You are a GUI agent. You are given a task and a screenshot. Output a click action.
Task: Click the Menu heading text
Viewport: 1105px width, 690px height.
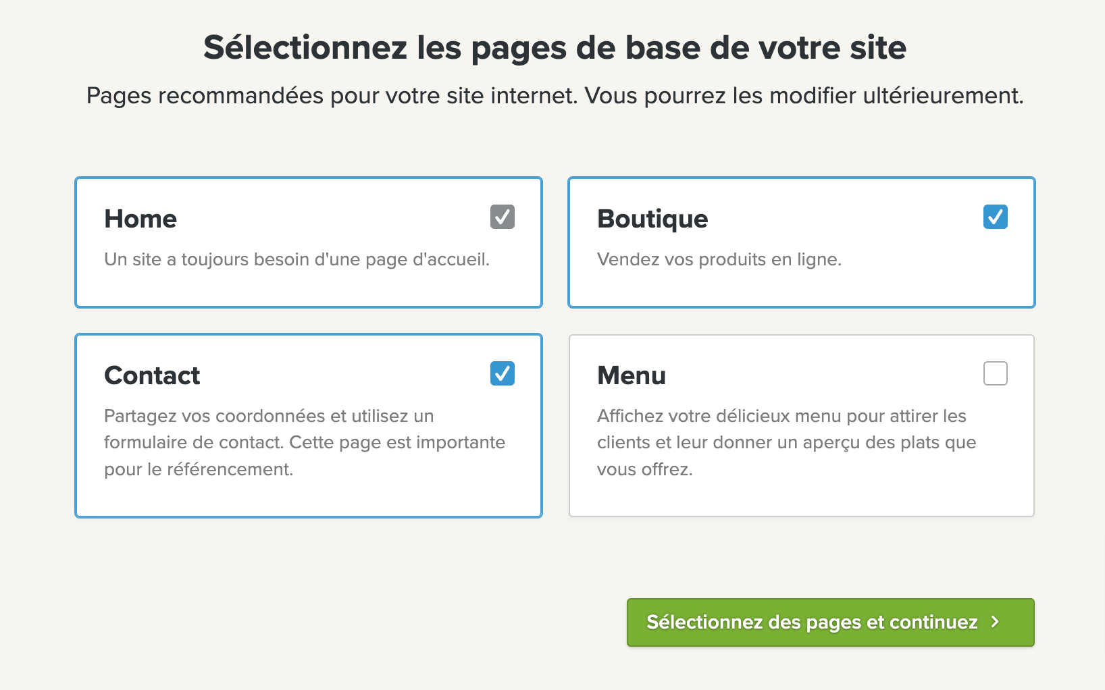[632, 375]
